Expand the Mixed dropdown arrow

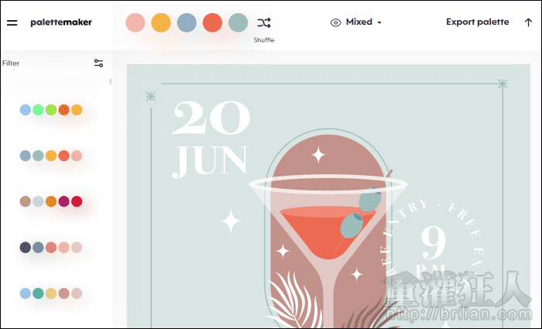pos(379,22)
